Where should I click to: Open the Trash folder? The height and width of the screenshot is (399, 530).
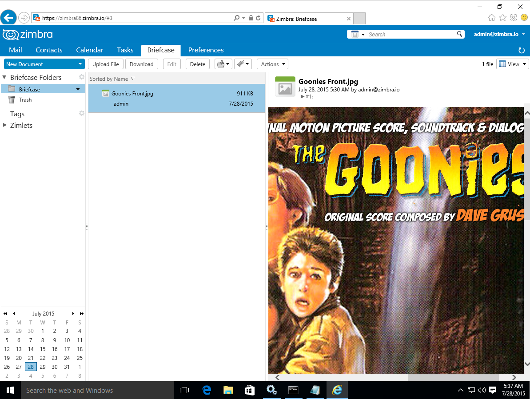[x=25, y=99]
